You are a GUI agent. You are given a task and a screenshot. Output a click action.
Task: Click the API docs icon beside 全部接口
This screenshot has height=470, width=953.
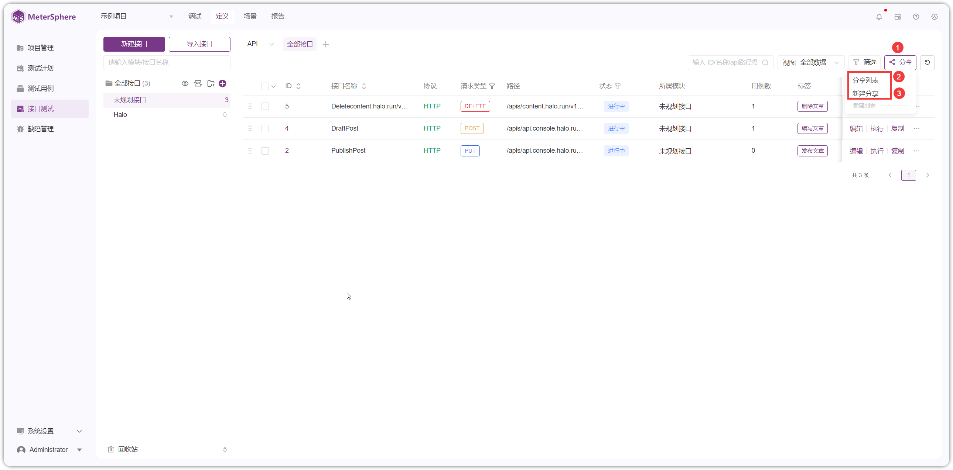click(x=198, y=83)
